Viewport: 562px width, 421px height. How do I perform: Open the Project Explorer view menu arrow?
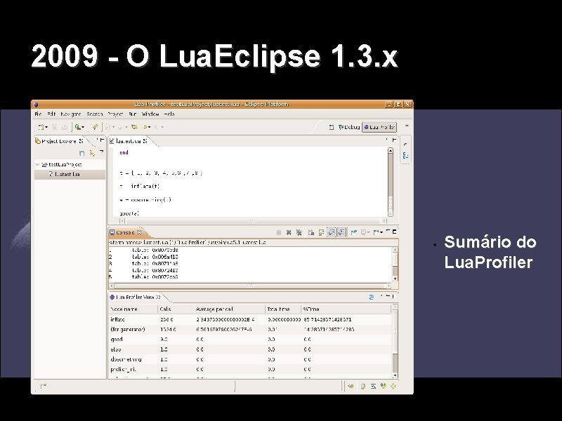coord(101,152)
